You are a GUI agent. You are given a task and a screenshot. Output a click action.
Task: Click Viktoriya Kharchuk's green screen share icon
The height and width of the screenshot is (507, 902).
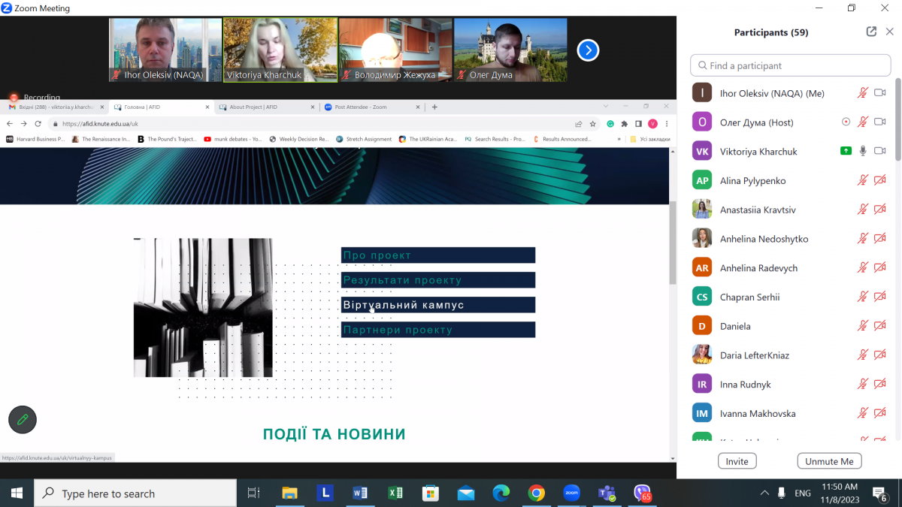pyautogui.click(x=846, y=151)
